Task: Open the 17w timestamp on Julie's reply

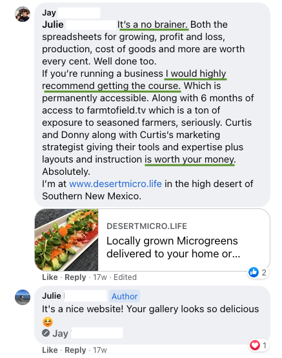Action: 100,350
